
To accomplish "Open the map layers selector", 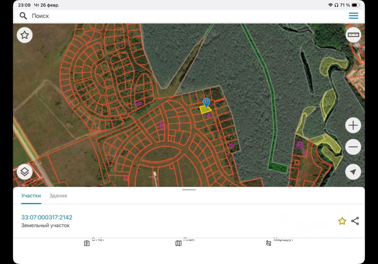I will click(25, 172).
